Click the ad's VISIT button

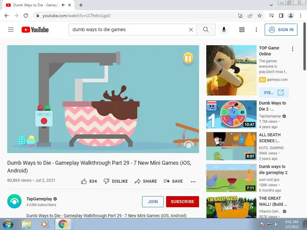coord(274,93)
